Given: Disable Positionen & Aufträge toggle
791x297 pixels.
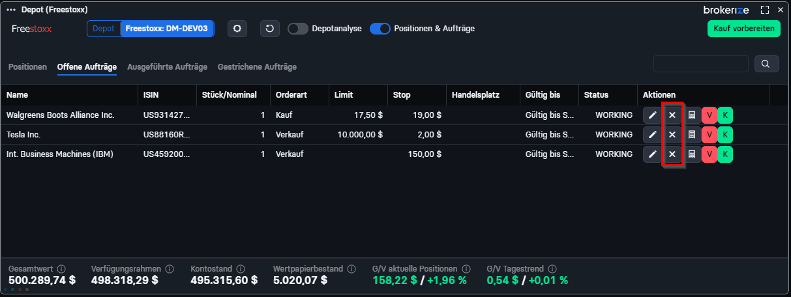Looking at the screenshot, I should pos(380,29).
